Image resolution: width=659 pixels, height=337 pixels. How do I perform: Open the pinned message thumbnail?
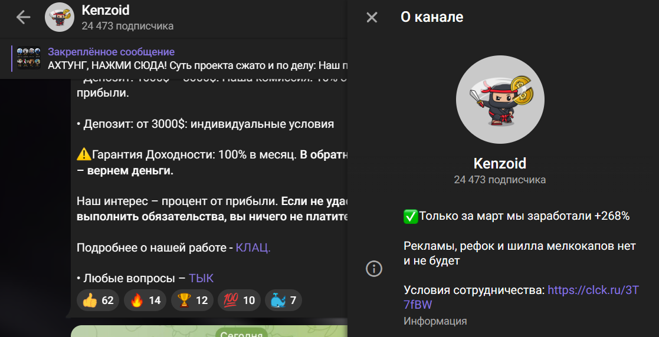28,58
